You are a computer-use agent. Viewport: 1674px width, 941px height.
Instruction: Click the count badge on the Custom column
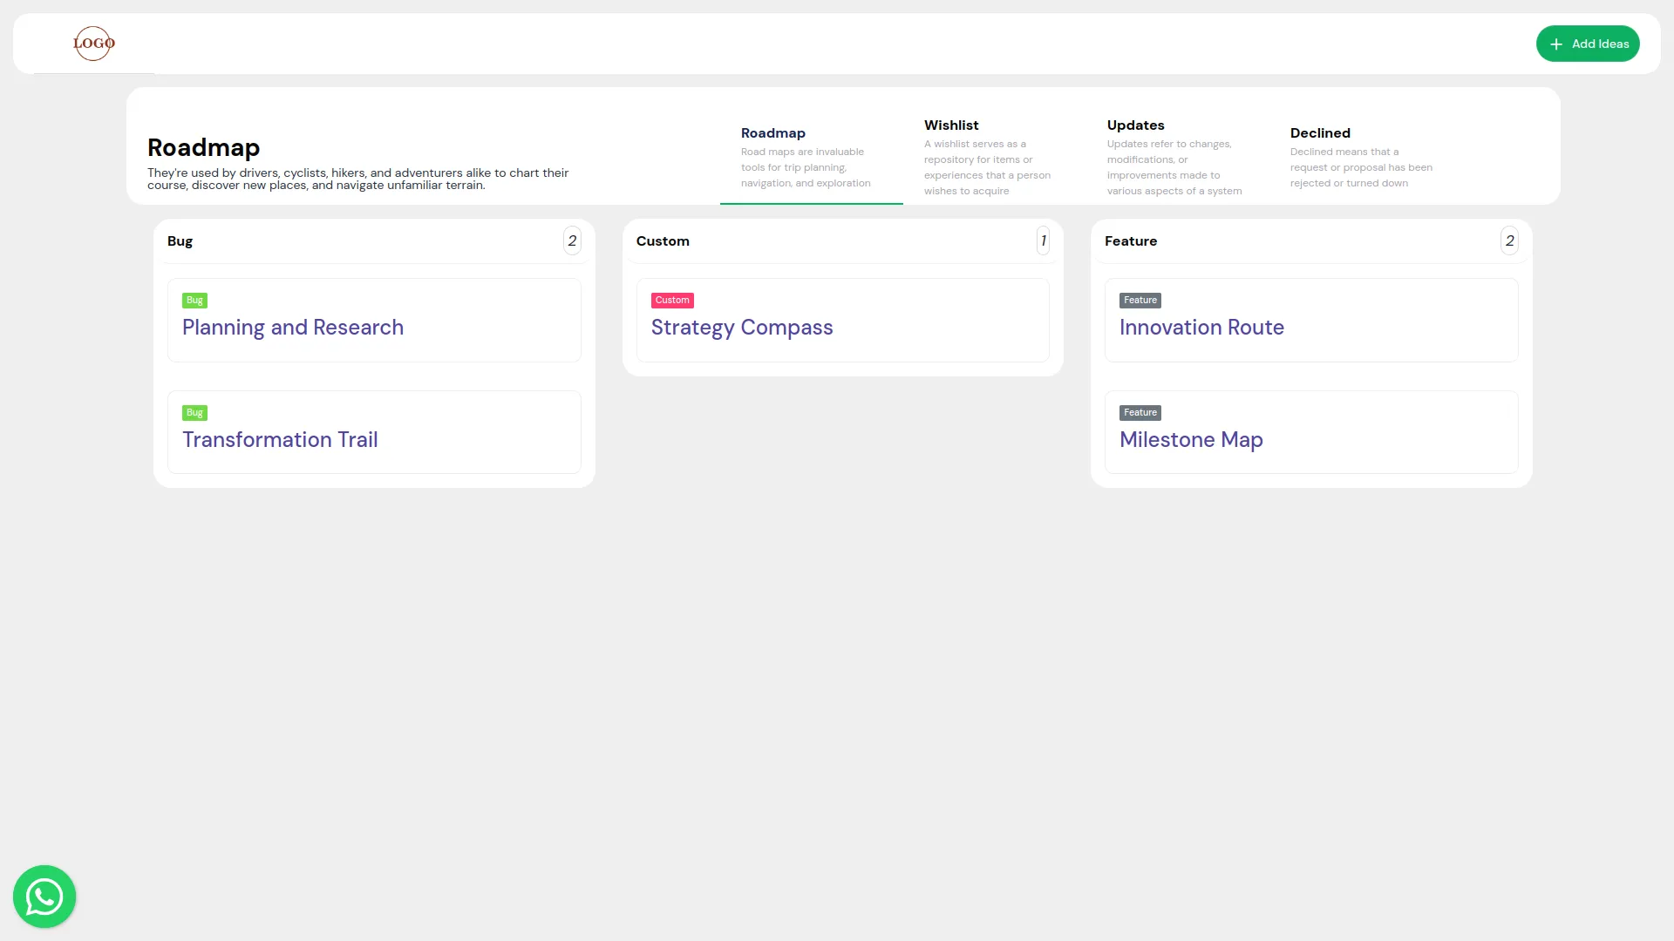pos(1043,240)
